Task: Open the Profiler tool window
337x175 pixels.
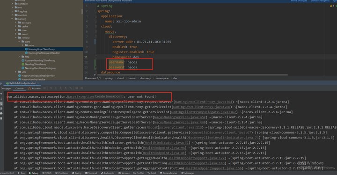Action: [139, 173]
